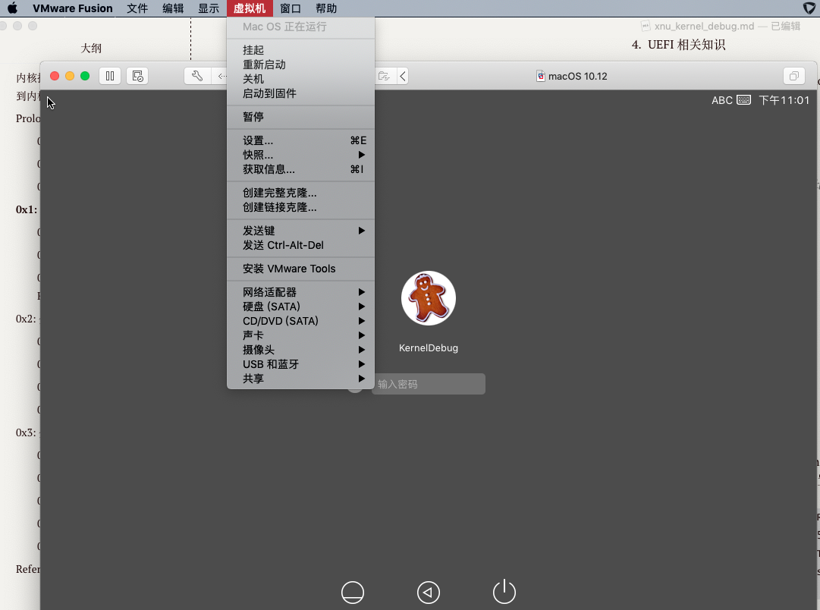Choose 挂起 to suspend the VM
820x610 pixels.
(300, 50)
